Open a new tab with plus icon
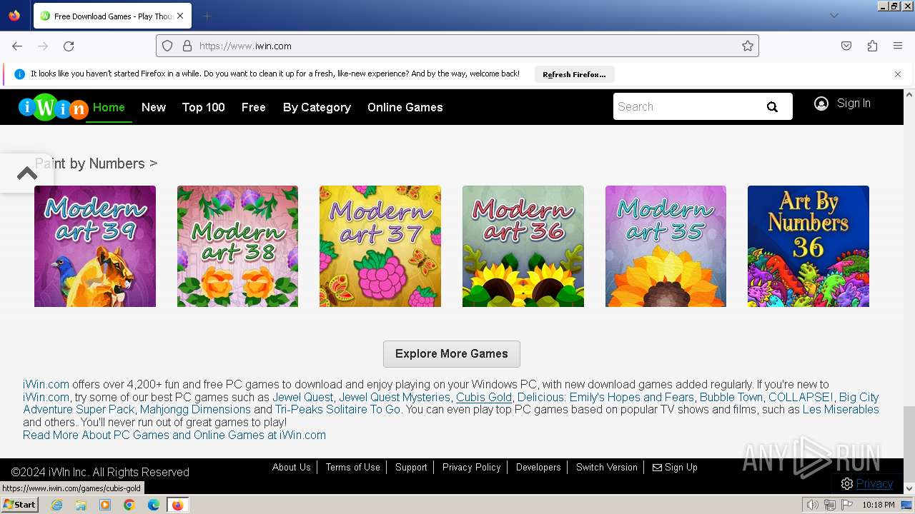This screenshot has width=915, height=514. 207,16
